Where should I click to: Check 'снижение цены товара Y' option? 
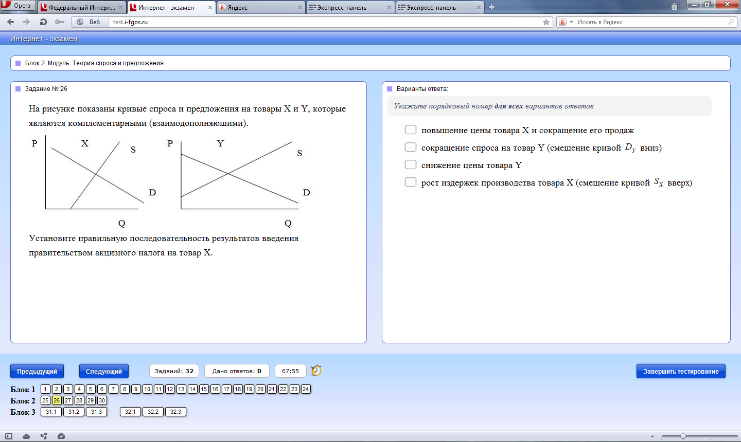(x=410, y=165)
